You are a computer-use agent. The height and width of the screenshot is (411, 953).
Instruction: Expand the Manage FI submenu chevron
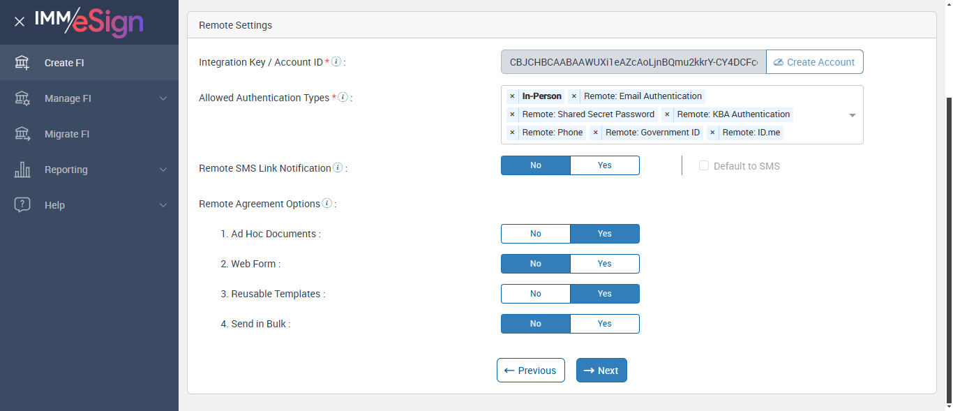click(163, 98)
